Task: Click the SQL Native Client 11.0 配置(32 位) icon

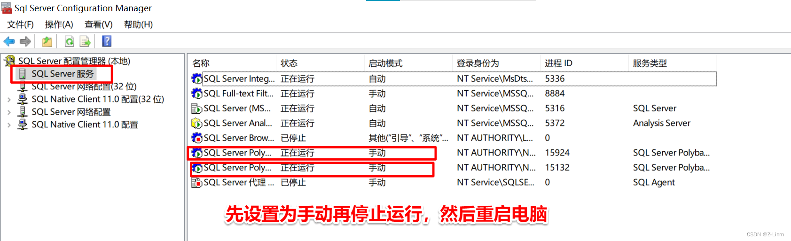Action: coord(22,99)
